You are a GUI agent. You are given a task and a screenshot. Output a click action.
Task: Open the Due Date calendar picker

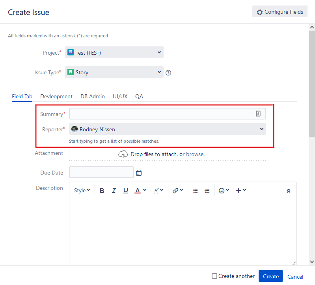[x=139, y=173]
